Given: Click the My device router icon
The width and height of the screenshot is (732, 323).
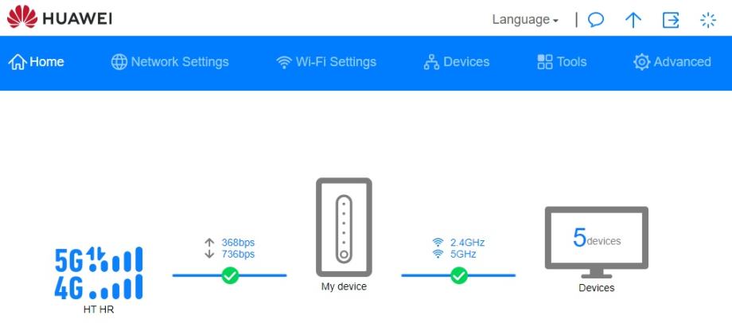Looking at the screenshot, I should tap(344, 227).
